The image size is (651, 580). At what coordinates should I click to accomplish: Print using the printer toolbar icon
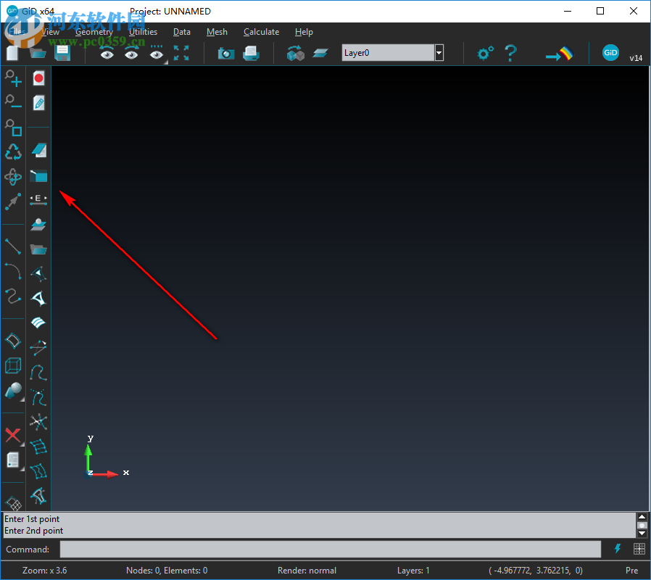tap(251, 53)
